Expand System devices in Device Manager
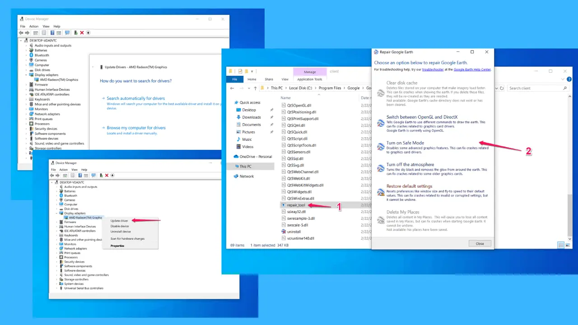Viewport: 578px width, 325px height. pos(57,283)
